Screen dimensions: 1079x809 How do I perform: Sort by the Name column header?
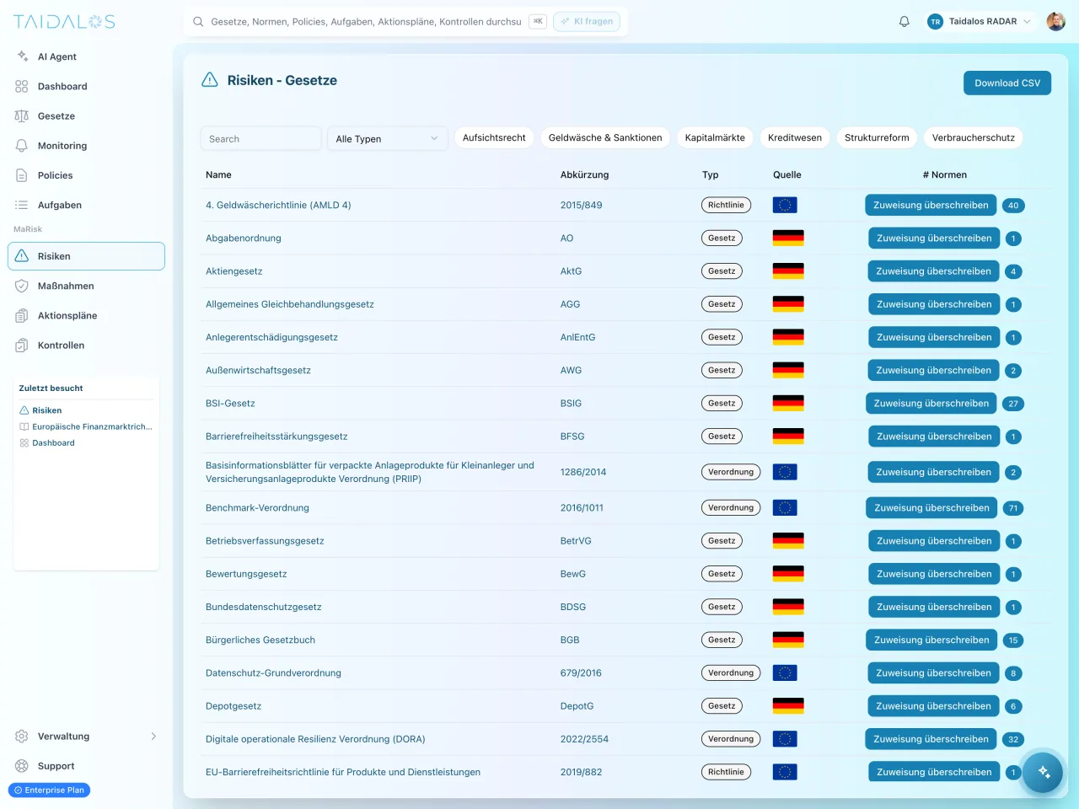218,175
